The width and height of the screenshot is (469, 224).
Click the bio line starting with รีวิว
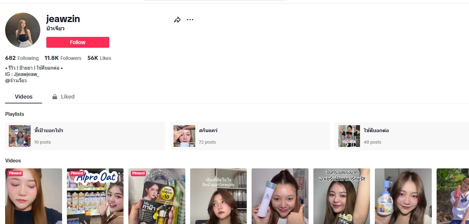pyautogui.click(x=34, y=68)
